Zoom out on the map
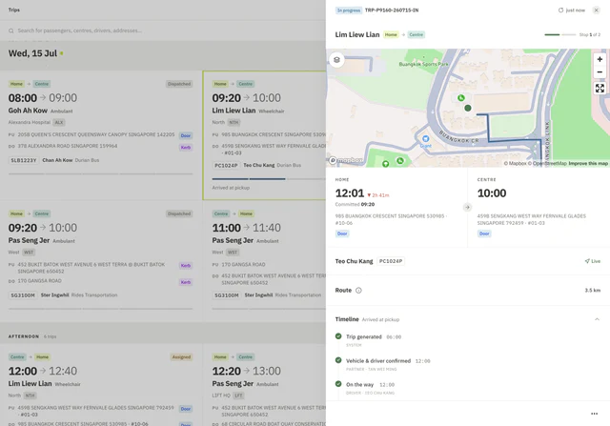This screenshot has width=610, height=426. pyautogui.click(x=600, y=72)
